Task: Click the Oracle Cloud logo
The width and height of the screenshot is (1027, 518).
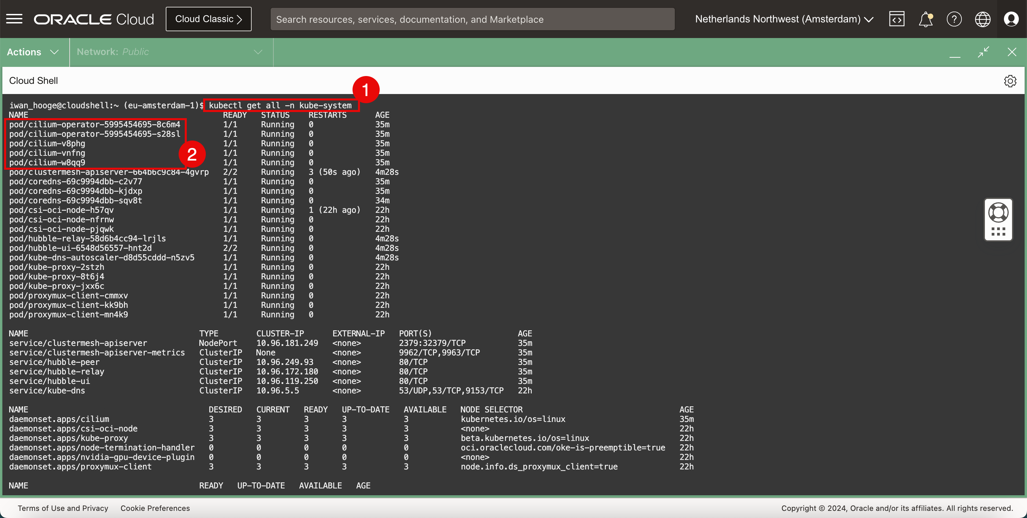Action: pyautogui.click(x=94, y=19)
